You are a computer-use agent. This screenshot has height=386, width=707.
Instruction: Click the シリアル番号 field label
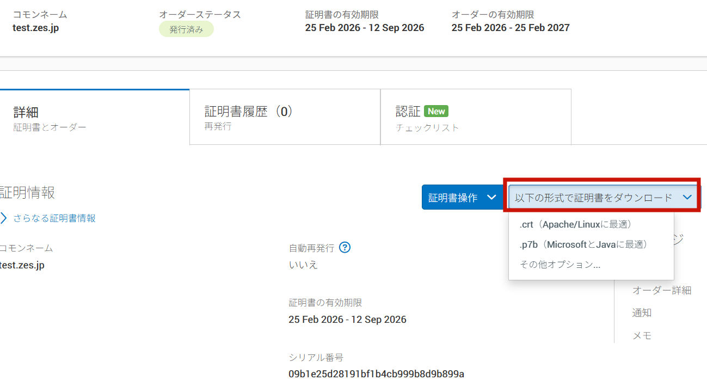pyautogui.click(x=316, y=358)
